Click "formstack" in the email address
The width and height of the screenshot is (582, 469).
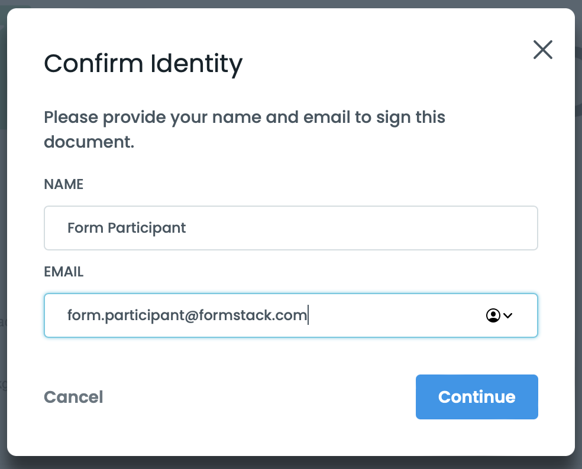237,315
